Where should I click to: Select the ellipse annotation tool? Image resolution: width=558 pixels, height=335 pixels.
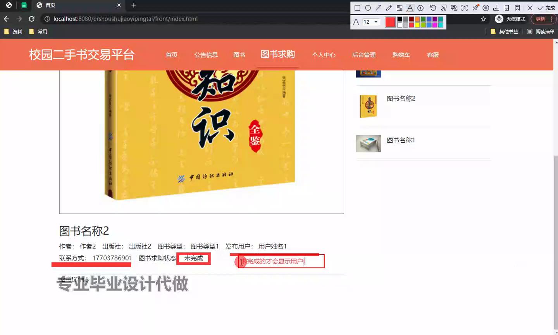tap(368, 8)
